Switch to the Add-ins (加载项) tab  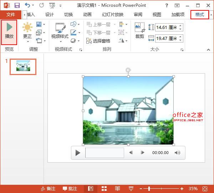point(178,15)
